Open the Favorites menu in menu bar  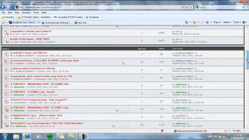(26, 12)
